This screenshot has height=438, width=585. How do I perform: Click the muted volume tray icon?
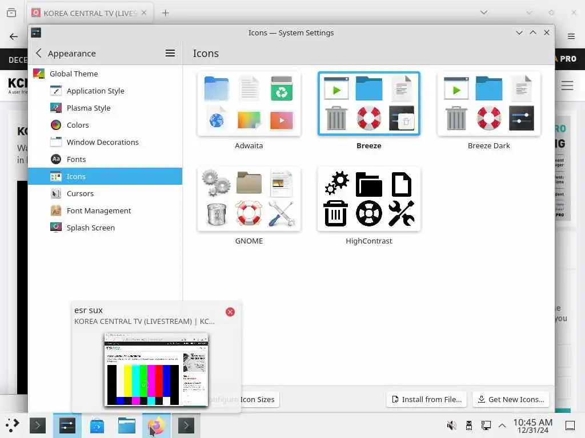(x=451, y=425)
